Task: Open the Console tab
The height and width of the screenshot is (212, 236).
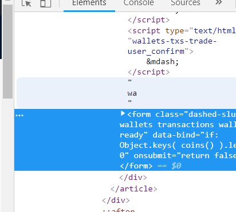Action: click(139, 3)
